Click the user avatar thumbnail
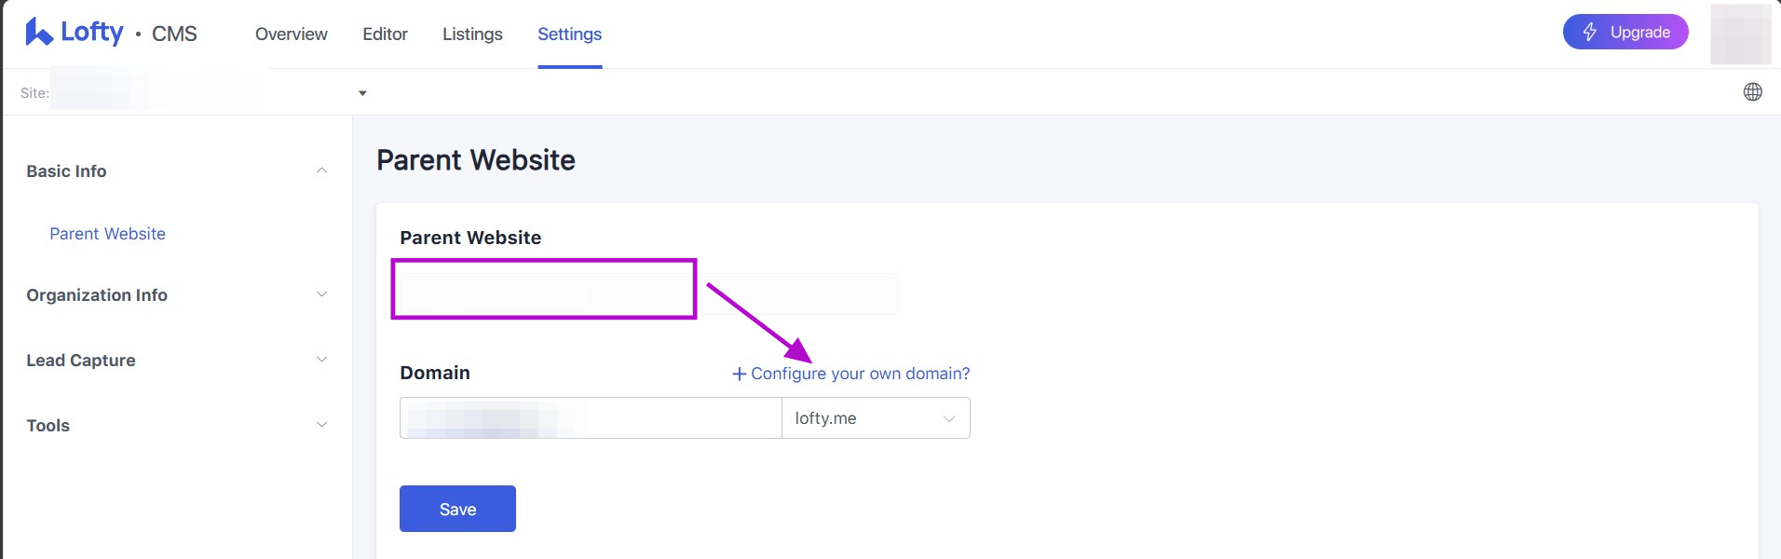1781x559 pixels. tap(1740, 34)
